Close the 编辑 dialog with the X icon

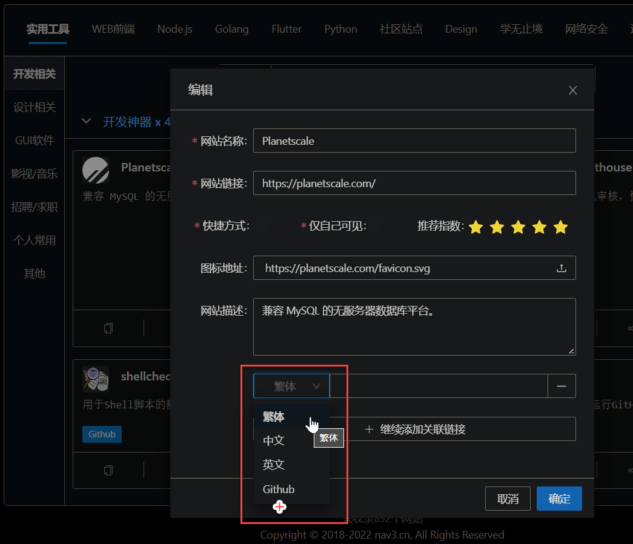coord(572,90)
